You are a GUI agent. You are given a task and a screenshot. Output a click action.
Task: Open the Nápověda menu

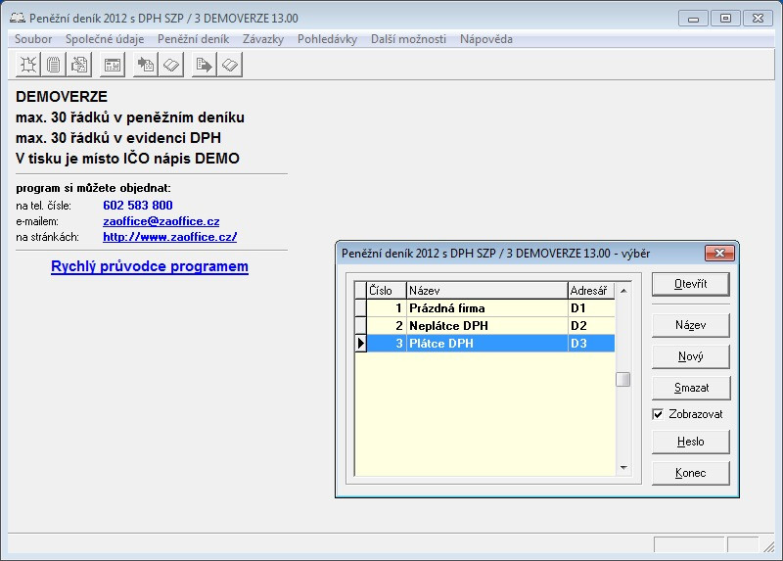pos(485,39)
